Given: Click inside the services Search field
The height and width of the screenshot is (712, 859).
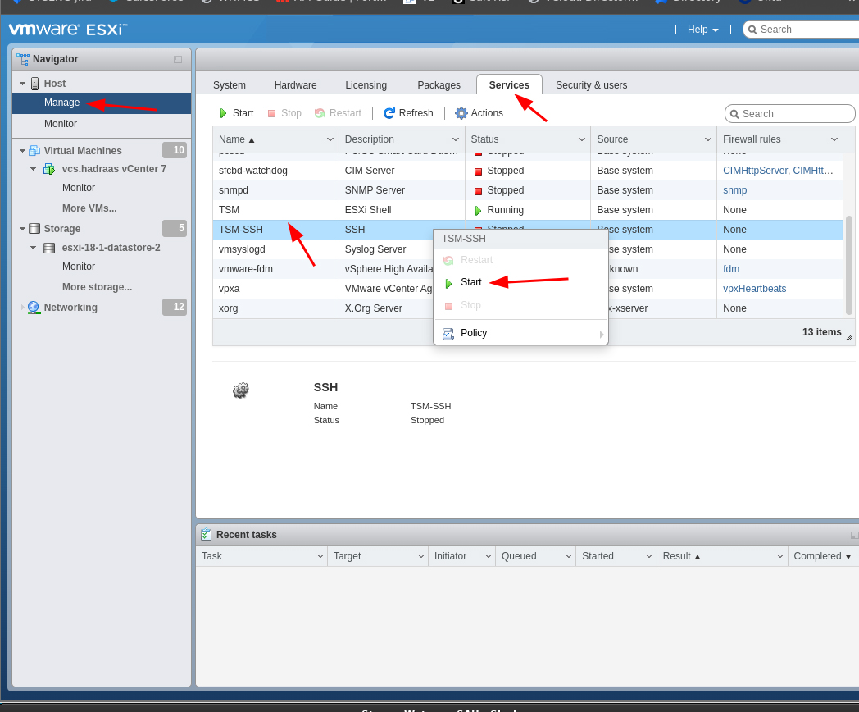Looking at the screenshot, I should click(789, 112).
